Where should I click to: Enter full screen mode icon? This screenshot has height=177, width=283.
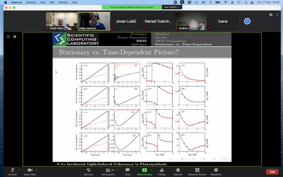[x=277, y=15]
